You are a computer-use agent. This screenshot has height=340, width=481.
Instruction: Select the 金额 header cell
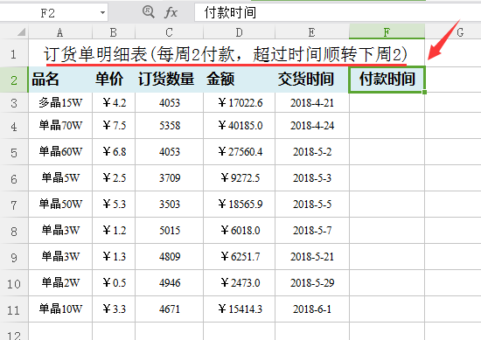coord(239,80)
